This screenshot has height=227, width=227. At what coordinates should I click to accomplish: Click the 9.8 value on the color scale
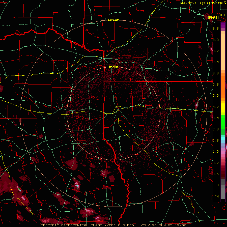[216, 29]
